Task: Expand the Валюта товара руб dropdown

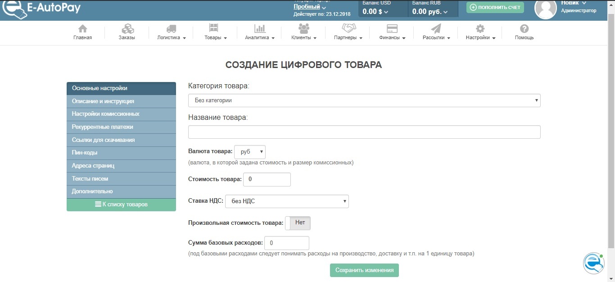Action: click(250, 152)
